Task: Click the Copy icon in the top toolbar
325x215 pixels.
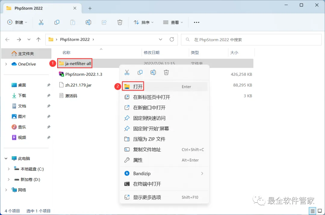Action: pos(57,22)
